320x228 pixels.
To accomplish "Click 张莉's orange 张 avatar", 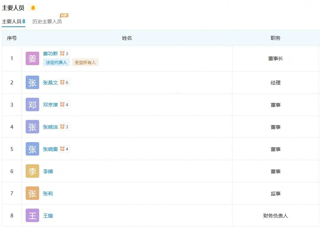I will 32,194.
